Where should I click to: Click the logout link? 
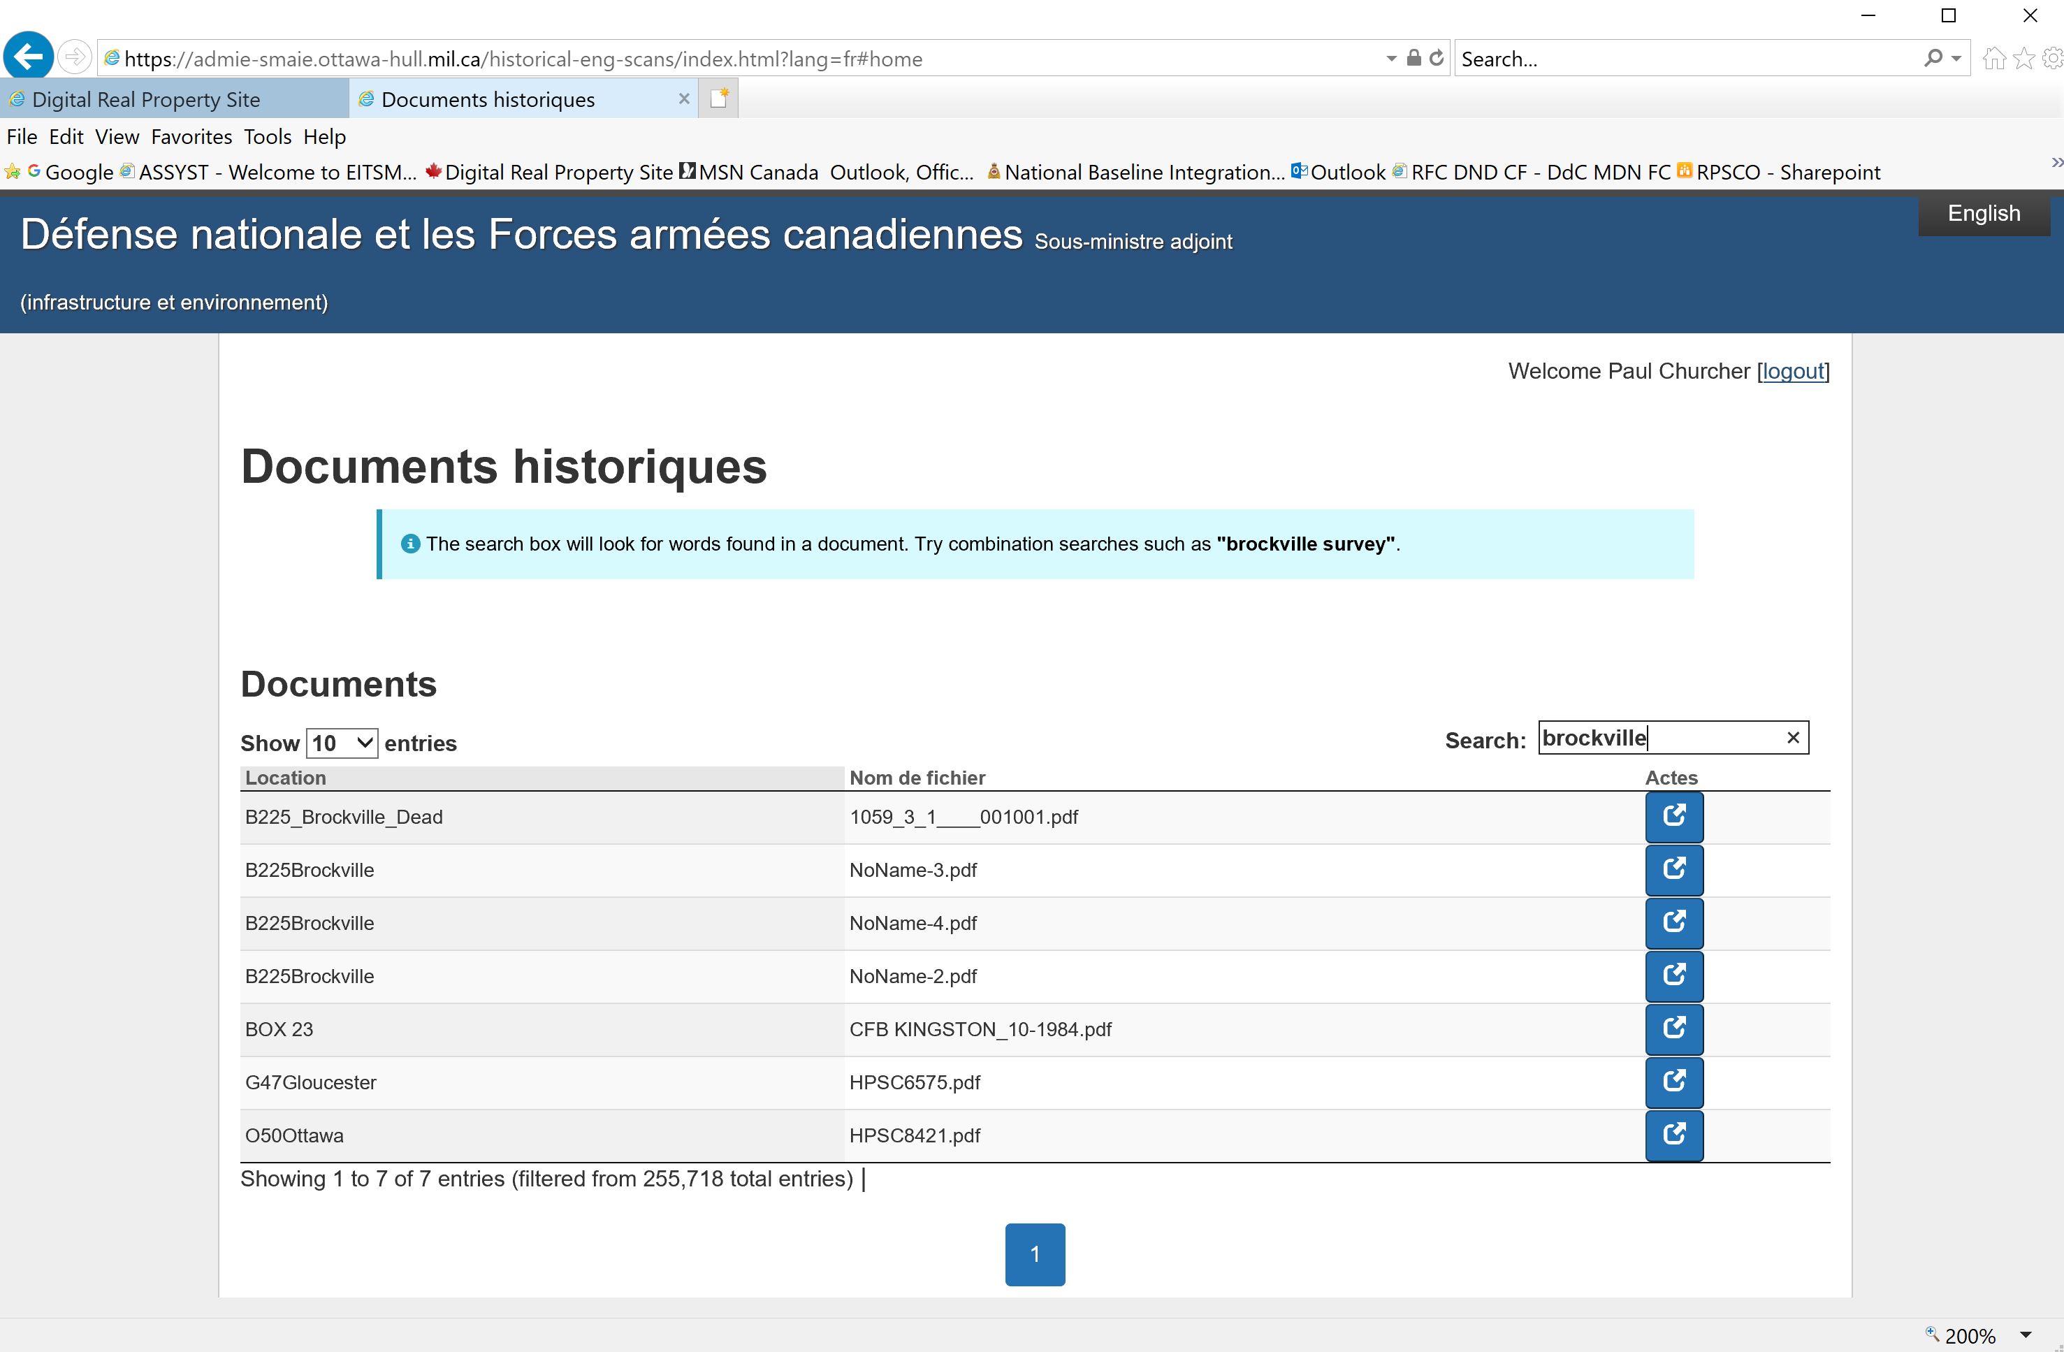point(1793,371)
